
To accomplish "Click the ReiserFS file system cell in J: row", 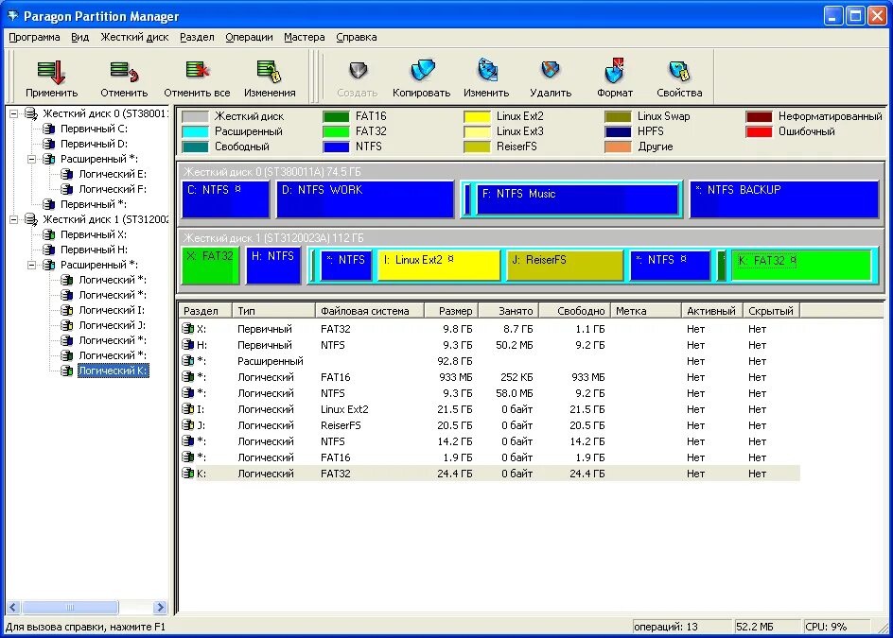I will pyautogui.click(x=341, y=425).
